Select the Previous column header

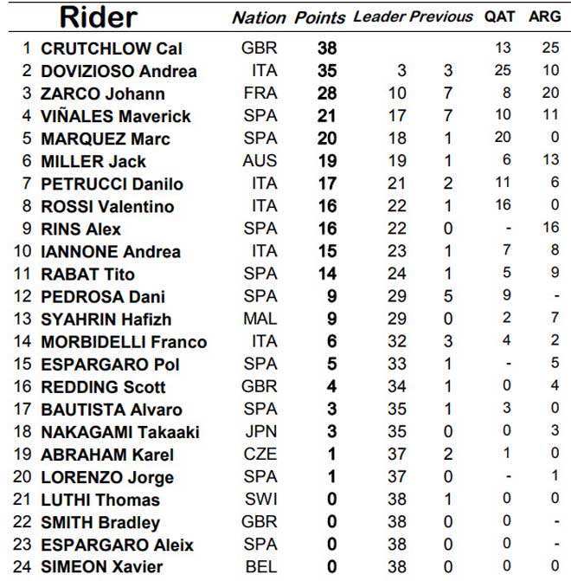(x=441, y=17)
